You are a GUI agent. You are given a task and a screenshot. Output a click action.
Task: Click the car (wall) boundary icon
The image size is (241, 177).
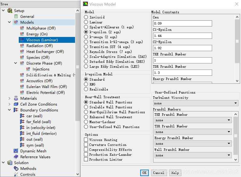[x=22, y=116]
